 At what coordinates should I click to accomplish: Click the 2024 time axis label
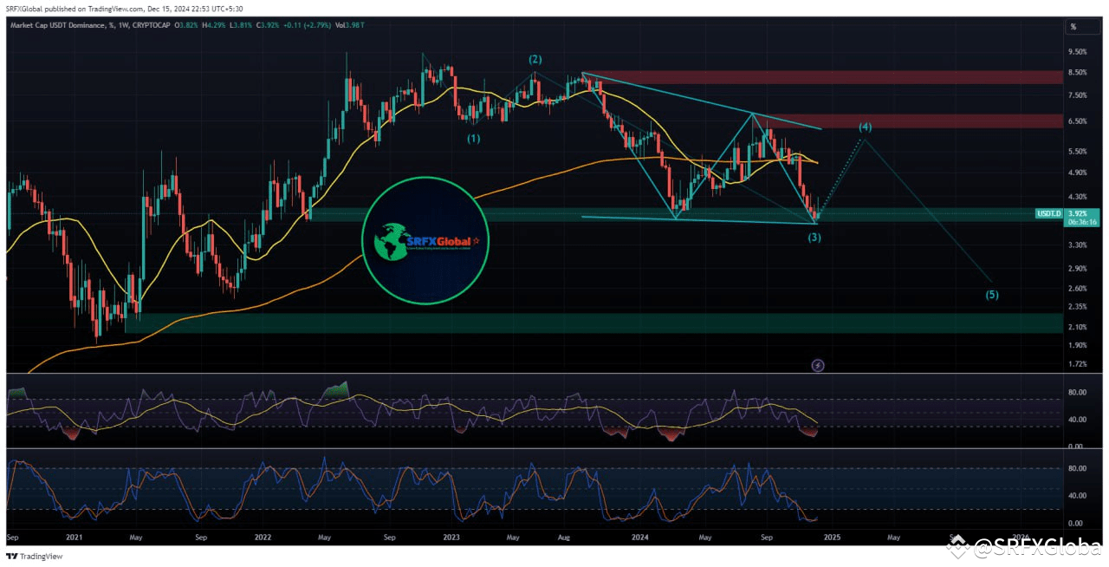(641, 537)
